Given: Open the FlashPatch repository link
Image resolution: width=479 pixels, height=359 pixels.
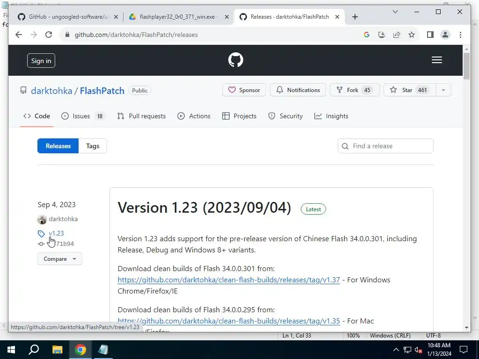Looking at the screenshot, I should tap(102, 91).
